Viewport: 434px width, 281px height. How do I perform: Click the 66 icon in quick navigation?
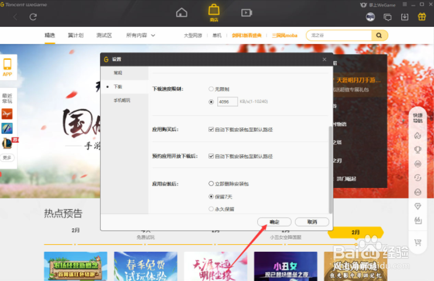(x=418, y=221)
